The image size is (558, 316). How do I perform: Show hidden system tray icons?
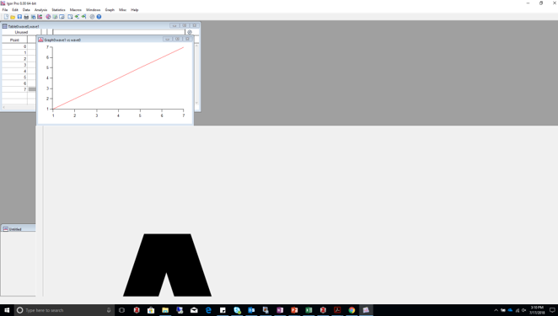(496, 310)
